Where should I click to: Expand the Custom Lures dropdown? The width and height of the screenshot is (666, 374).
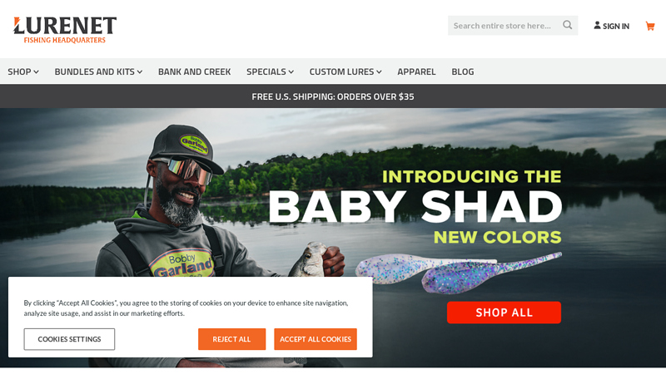(x=345, y=71)
